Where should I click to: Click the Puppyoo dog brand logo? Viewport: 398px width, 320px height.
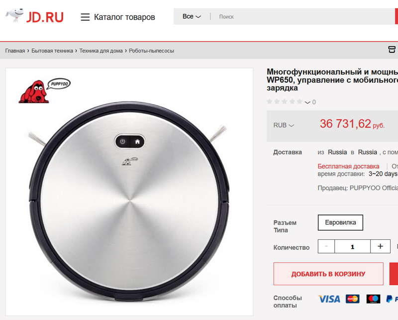45,91
